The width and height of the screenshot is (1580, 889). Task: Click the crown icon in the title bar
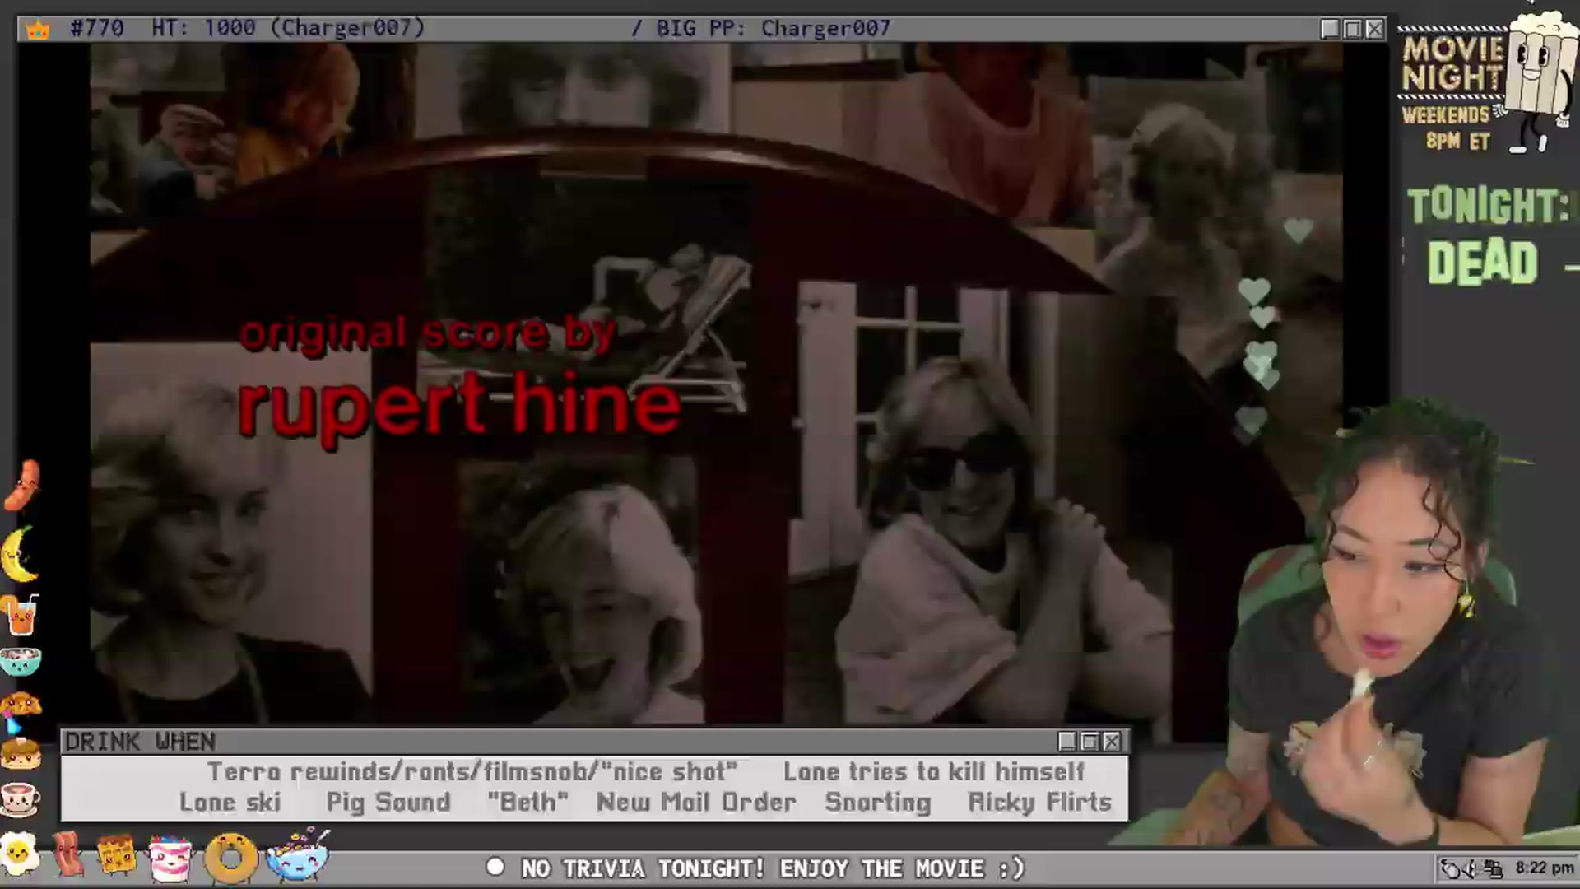pos(38,30)
